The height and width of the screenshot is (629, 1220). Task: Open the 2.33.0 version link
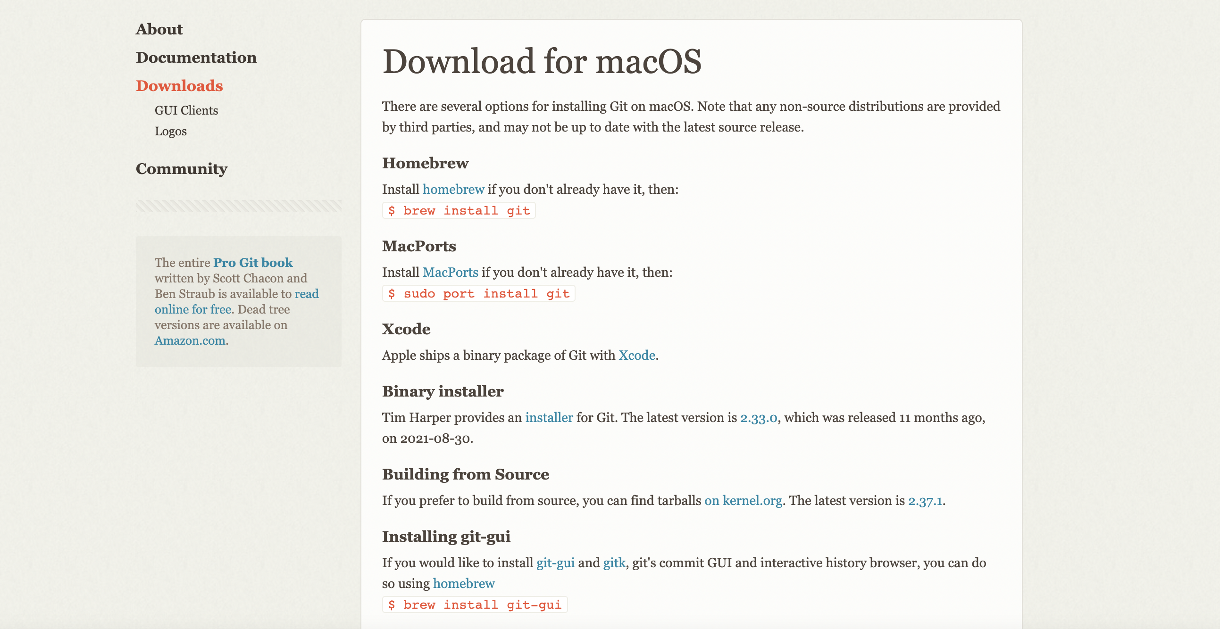(759, 417)
